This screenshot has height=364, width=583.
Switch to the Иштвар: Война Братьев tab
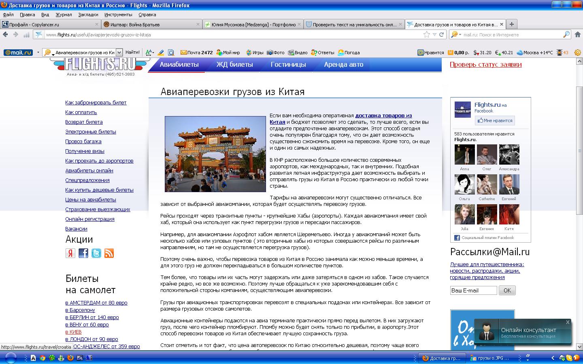152,25
